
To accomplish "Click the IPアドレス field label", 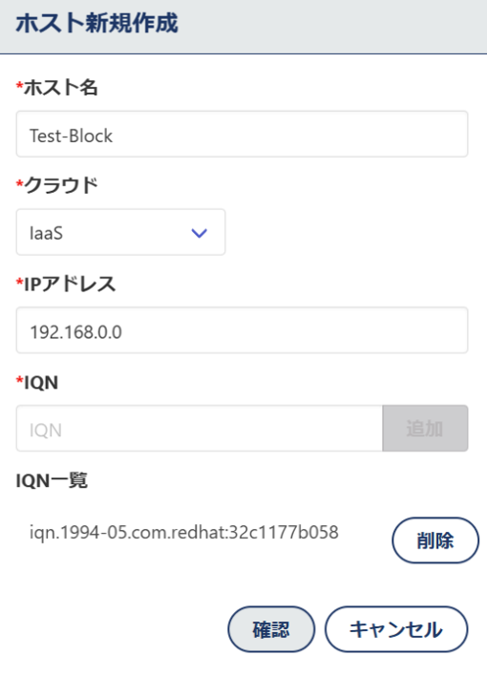I will click(70, 285).
